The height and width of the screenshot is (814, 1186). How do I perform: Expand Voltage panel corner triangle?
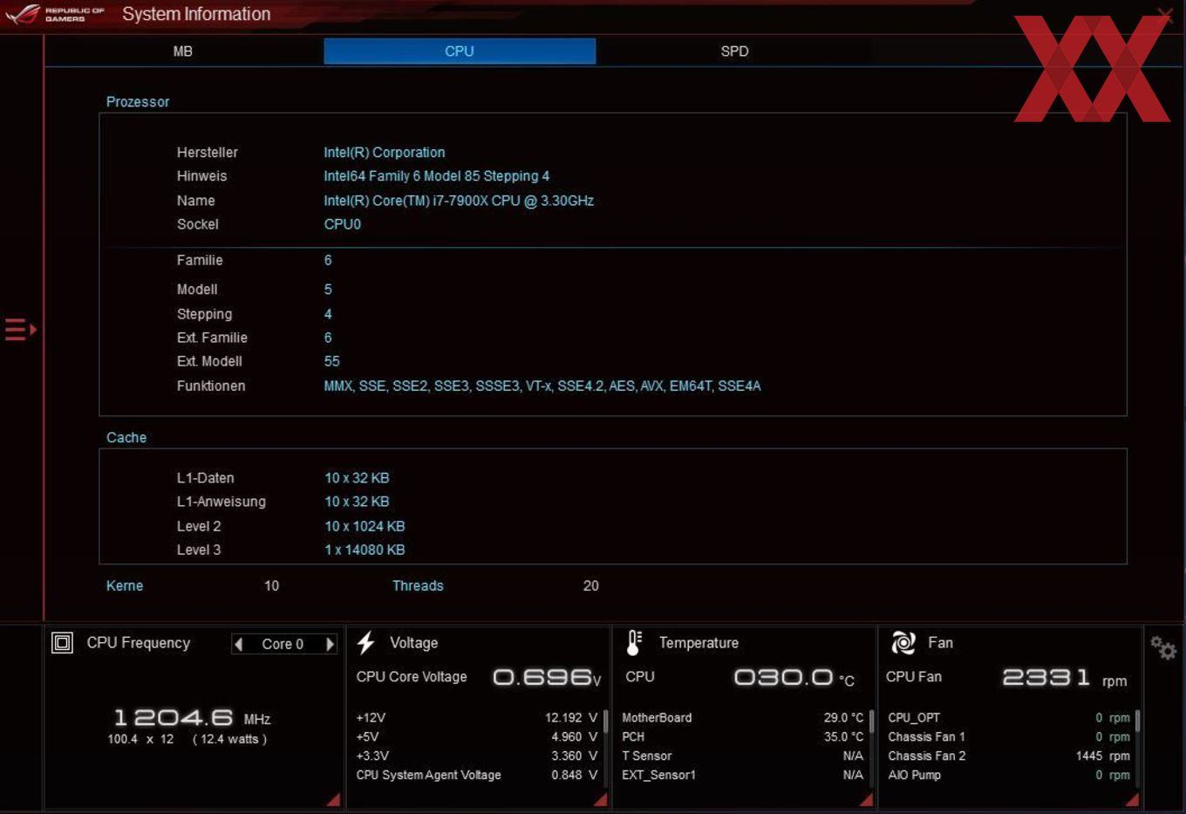point(600,799)
